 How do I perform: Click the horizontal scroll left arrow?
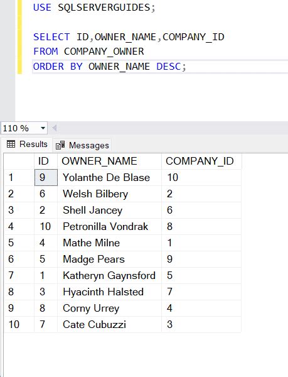coord(55,128)
